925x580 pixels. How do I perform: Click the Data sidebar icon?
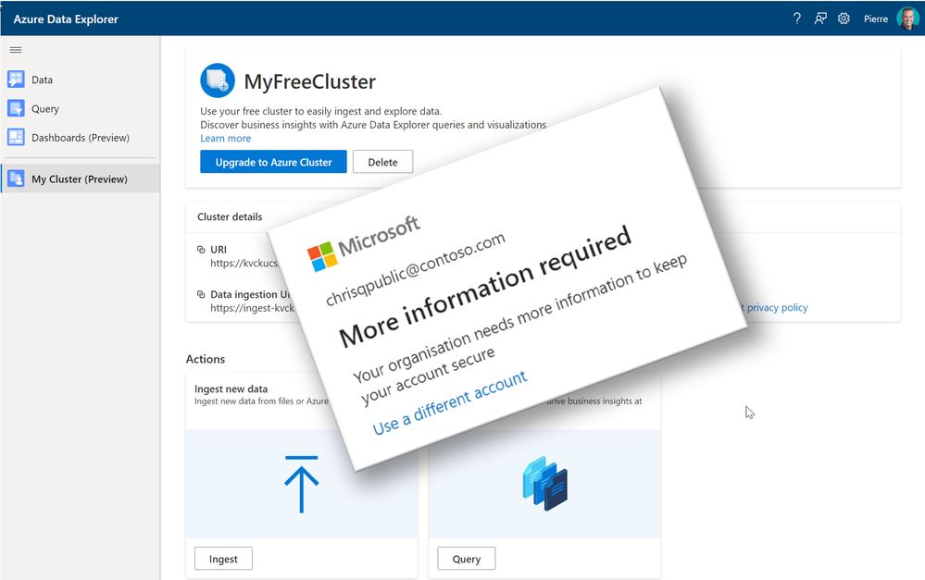click(16, 79)
